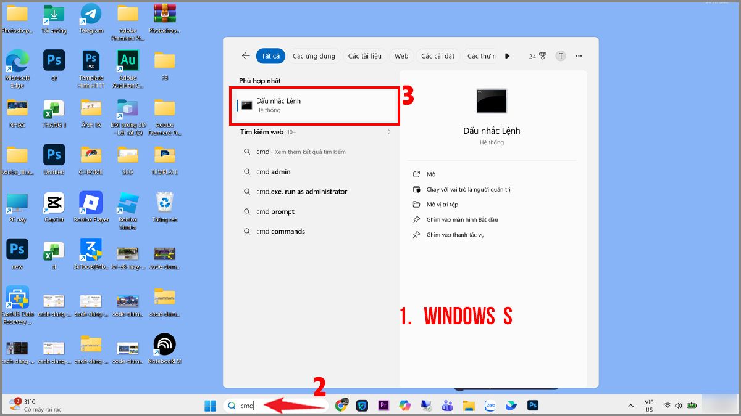
Task: Open Chrome from the taskbar
Action: 341,406
